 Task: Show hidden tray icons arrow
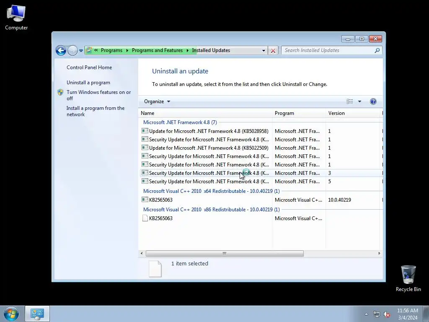(x=366, y=314)
